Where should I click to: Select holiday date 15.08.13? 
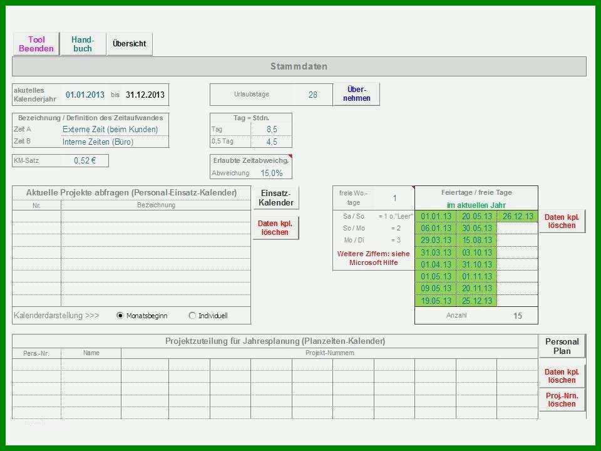[x=477, y=241]
